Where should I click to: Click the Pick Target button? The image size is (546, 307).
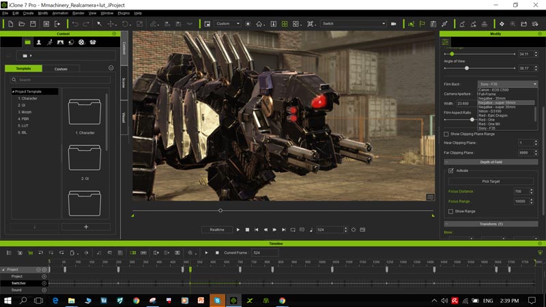click(x=491, y=181)
